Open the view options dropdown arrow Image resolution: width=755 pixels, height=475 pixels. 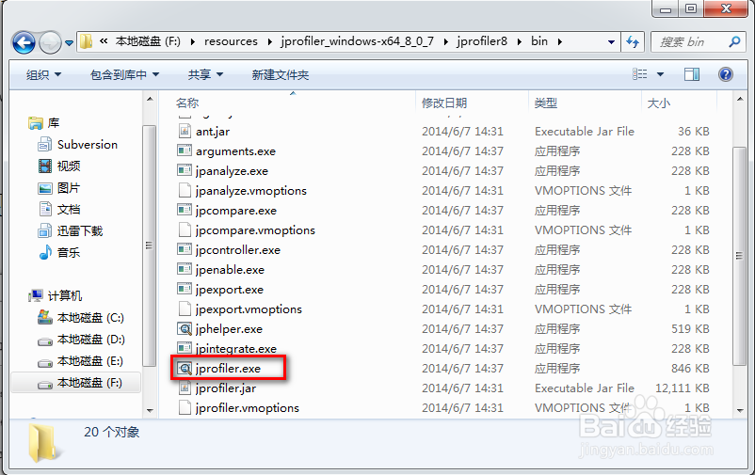click(x=660, y=74)
